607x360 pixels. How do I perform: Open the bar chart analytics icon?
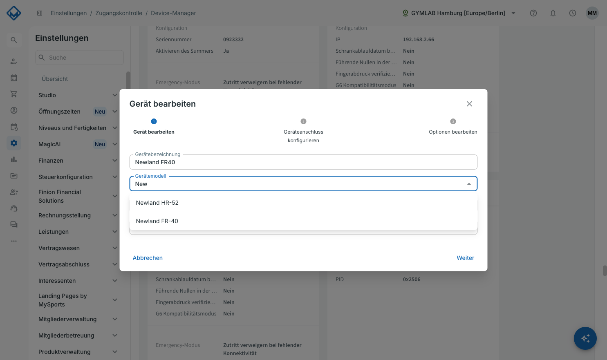[x=14, y=159]
